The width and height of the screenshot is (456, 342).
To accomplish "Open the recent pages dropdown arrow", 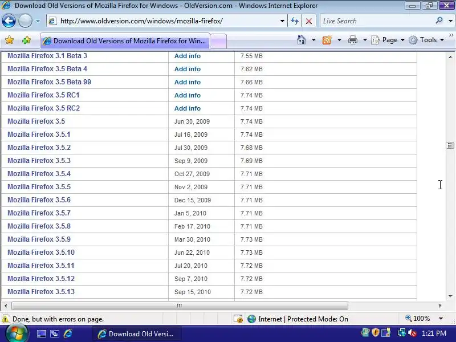I will click(38, 21).
